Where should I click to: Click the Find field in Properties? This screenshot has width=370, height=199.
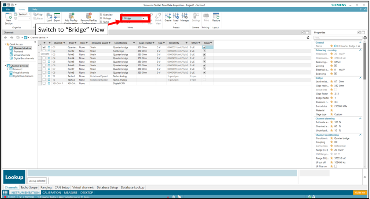[x=338, y=38]
